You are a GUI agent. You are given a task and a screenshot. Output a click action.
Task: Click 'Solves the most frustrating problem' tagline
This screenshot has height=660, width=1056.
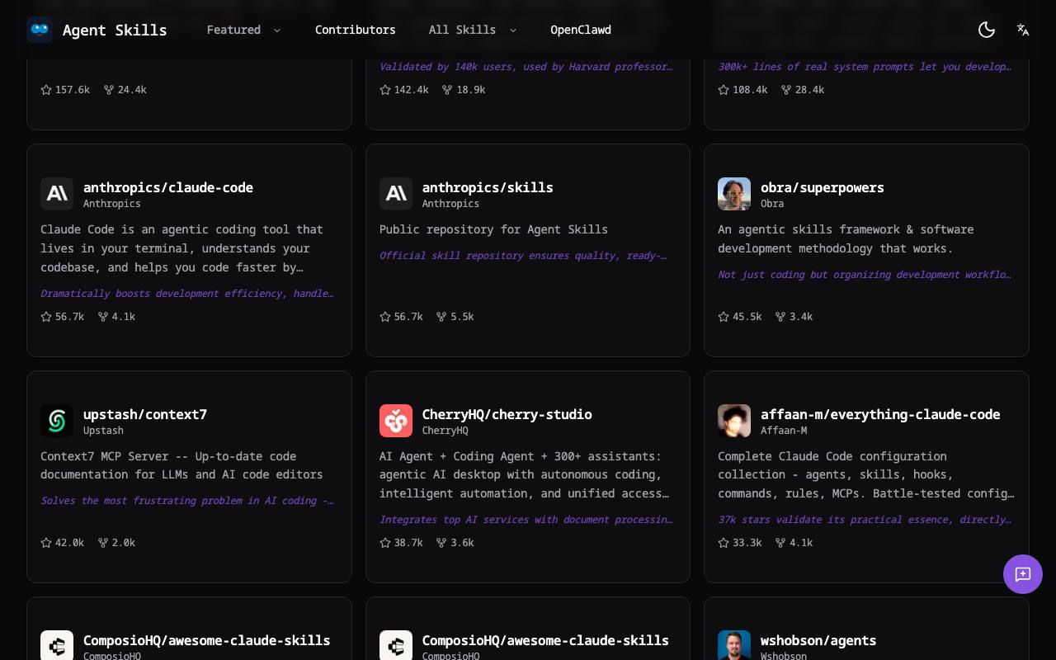pyautogui.click(x=187, y=501)
